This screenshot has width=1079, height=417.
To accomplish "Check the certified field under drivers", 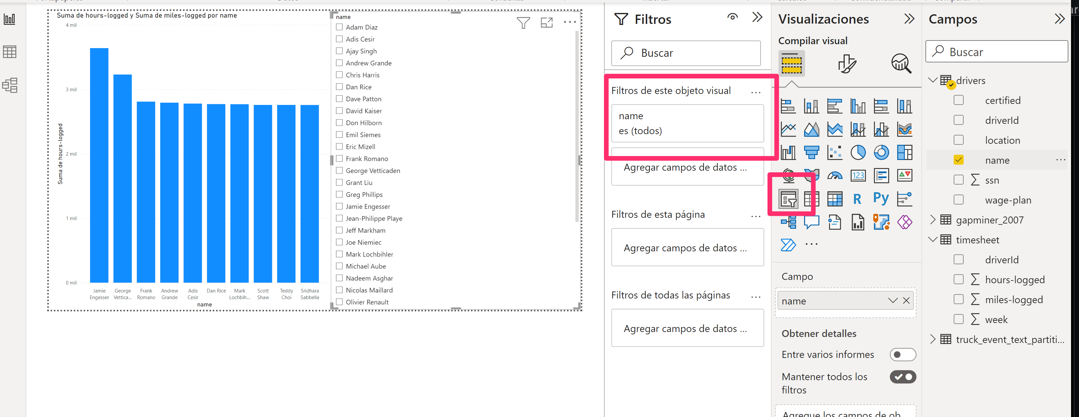I will click(958, 100).
